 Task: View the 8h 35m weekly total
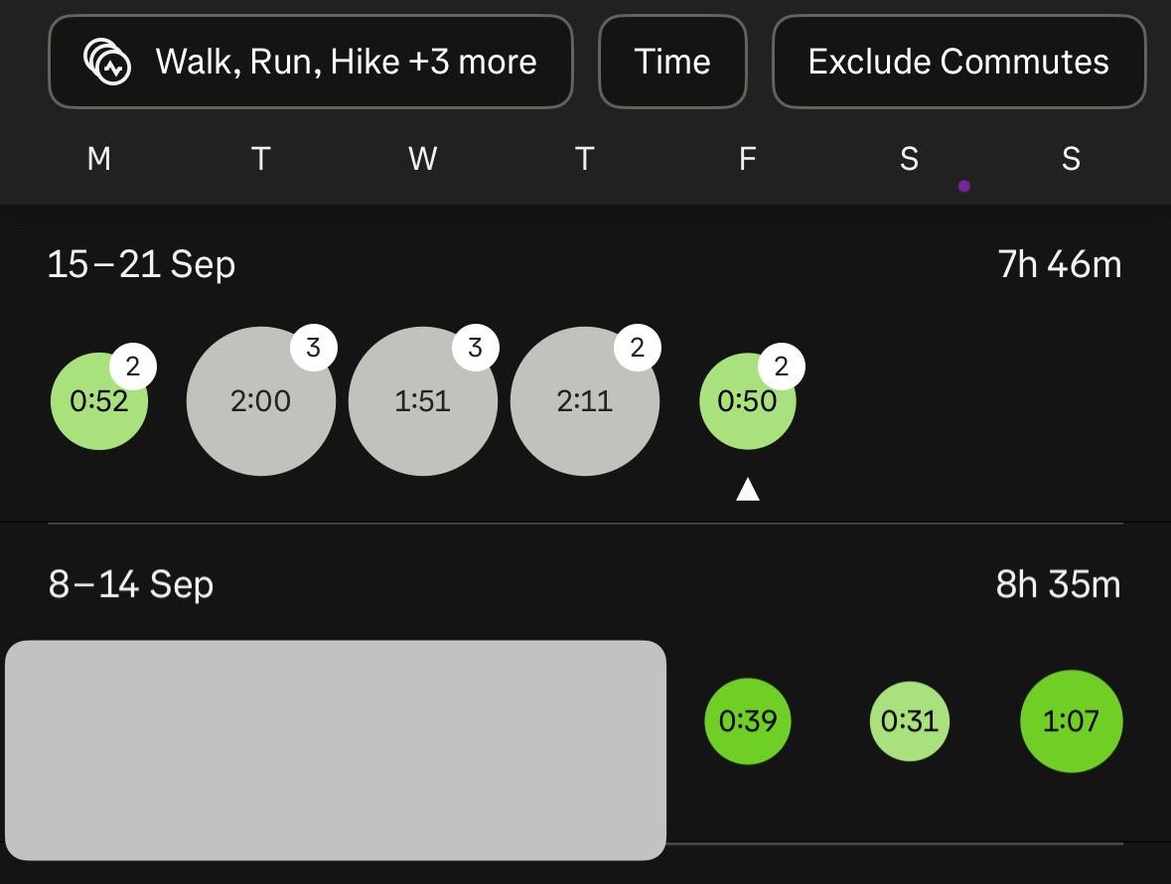[1058, 585]
